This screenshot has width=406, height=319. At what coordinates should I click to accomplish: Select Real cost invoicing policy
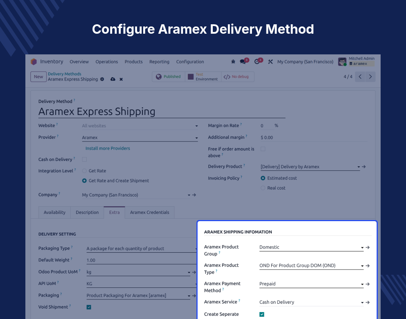pyautogui.click(x=263, y=188)
